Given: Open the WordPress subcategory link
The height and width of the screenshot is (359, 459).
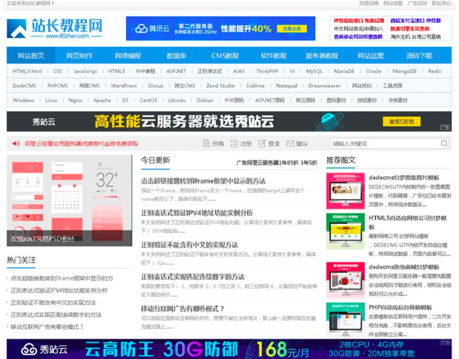Looking at the screenshot, I should click(x=124, y=86).
